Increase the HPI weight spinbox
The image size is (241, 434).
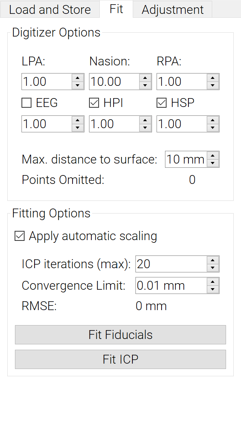(x=145, y=120)
